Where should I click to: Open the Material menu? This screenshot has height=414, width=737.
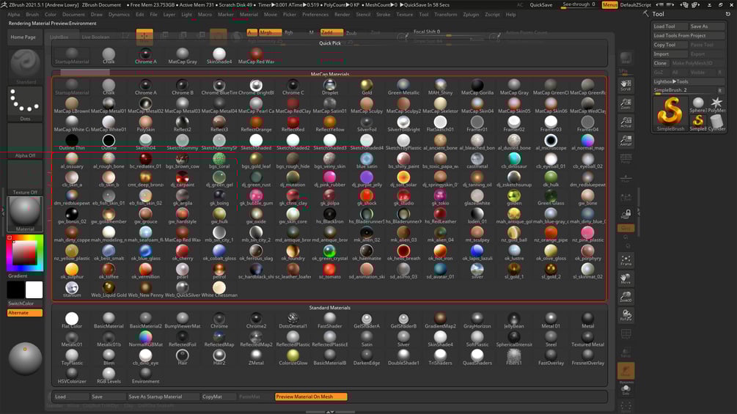249,15
